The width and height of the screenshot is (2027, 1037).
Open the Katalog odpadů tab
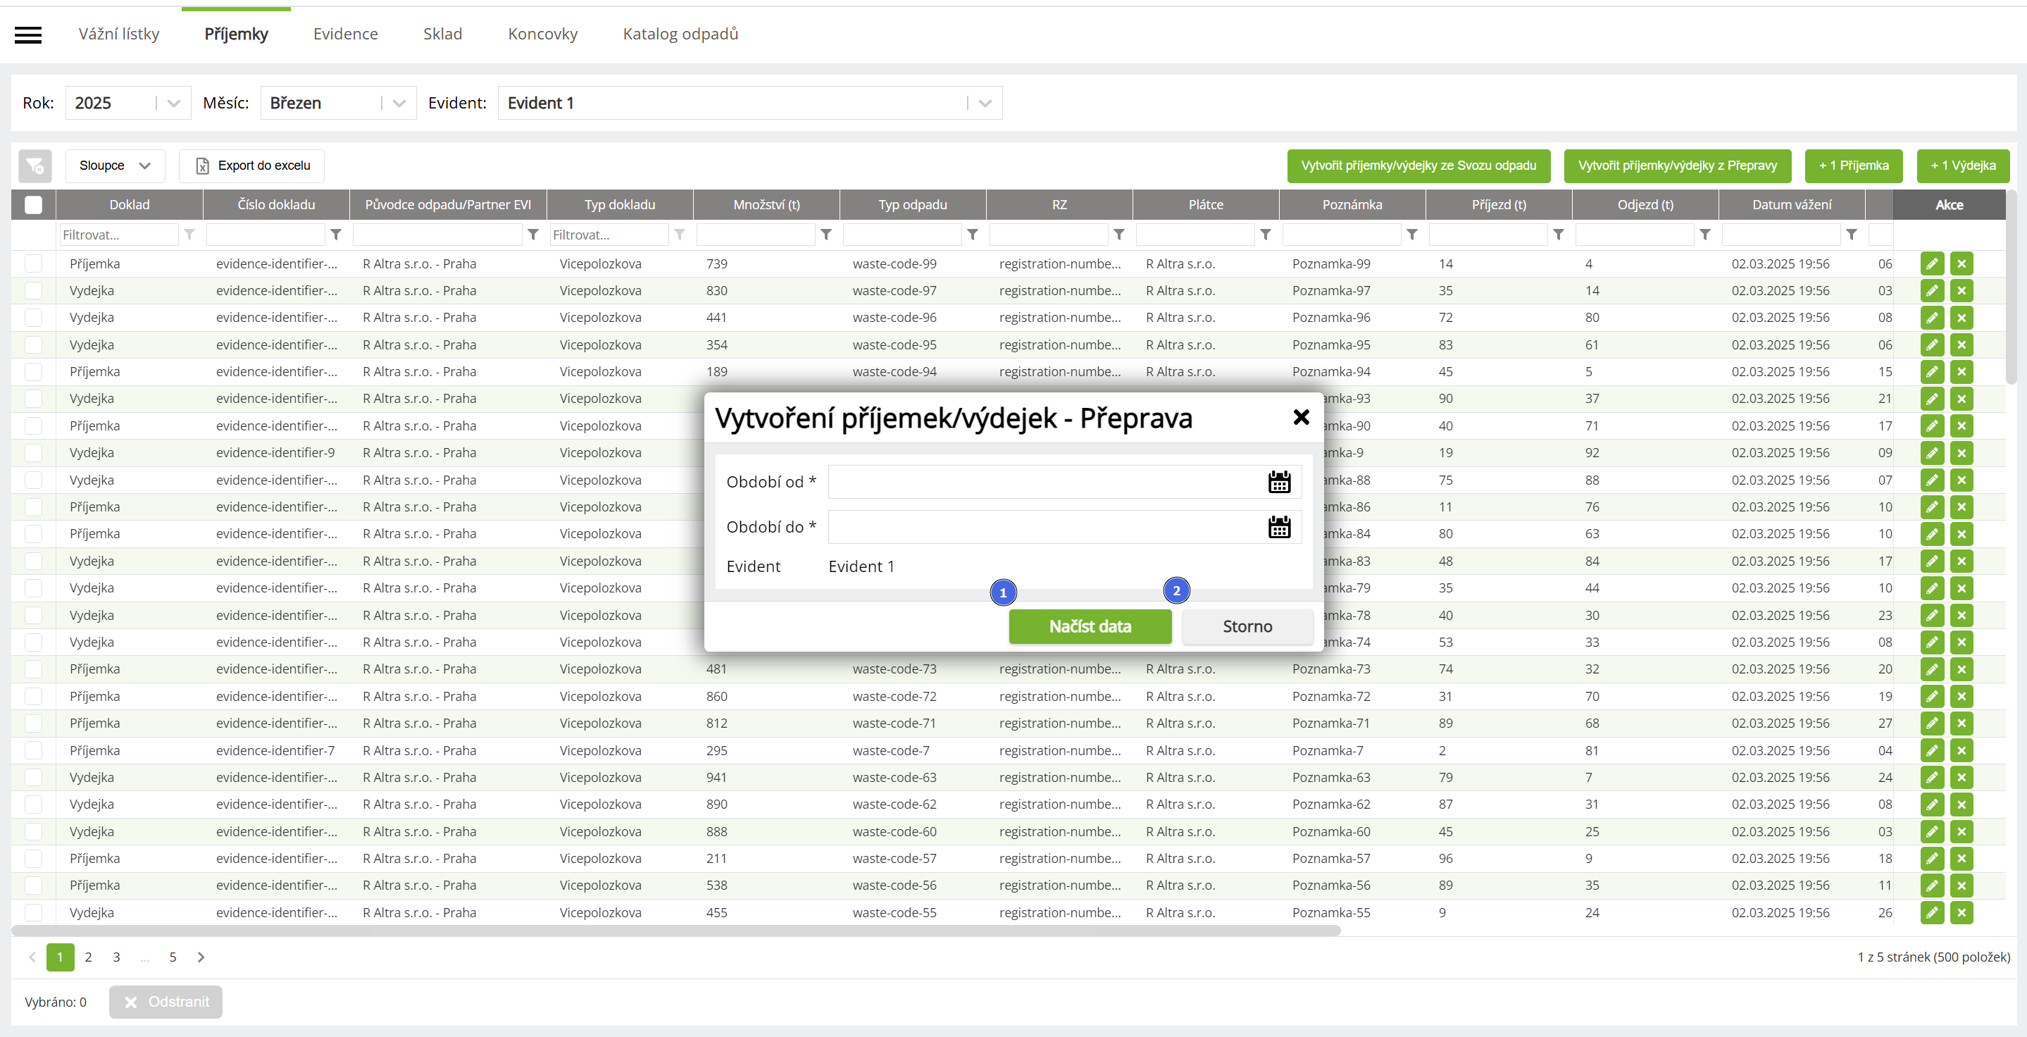[x=680, y=34]
